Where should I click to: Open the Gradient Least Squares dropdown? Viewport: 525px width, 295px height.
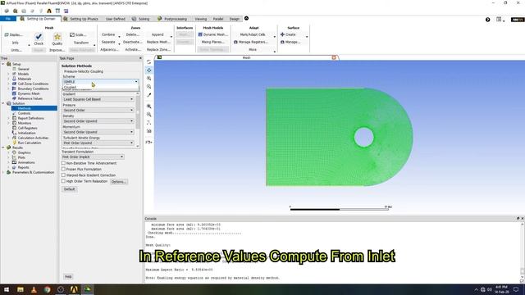[x=98, y=99]
